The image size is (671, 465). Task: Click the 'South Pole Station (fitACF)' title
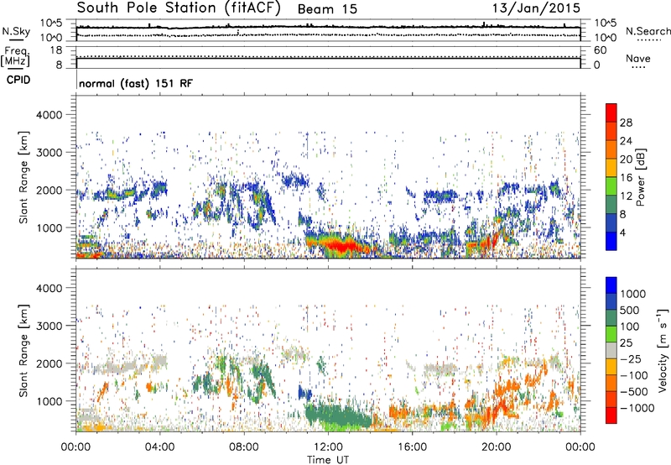[x=179, y=8]
